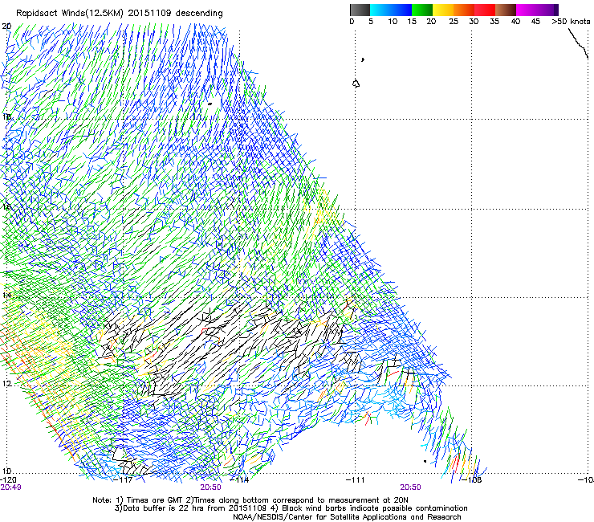
Task: Click the Rapidsact Winds(12.5KM) chart title
Action: point(120,13)
